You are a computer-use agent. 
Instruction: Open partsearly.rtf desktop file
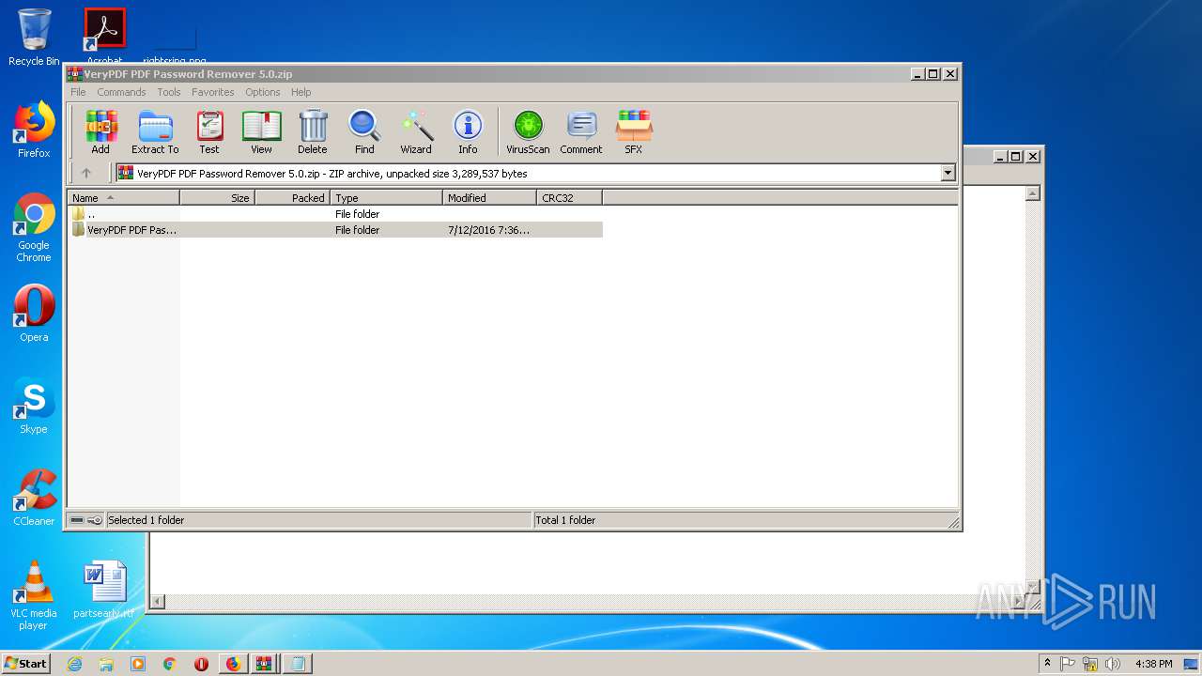[x=104, y=591]
